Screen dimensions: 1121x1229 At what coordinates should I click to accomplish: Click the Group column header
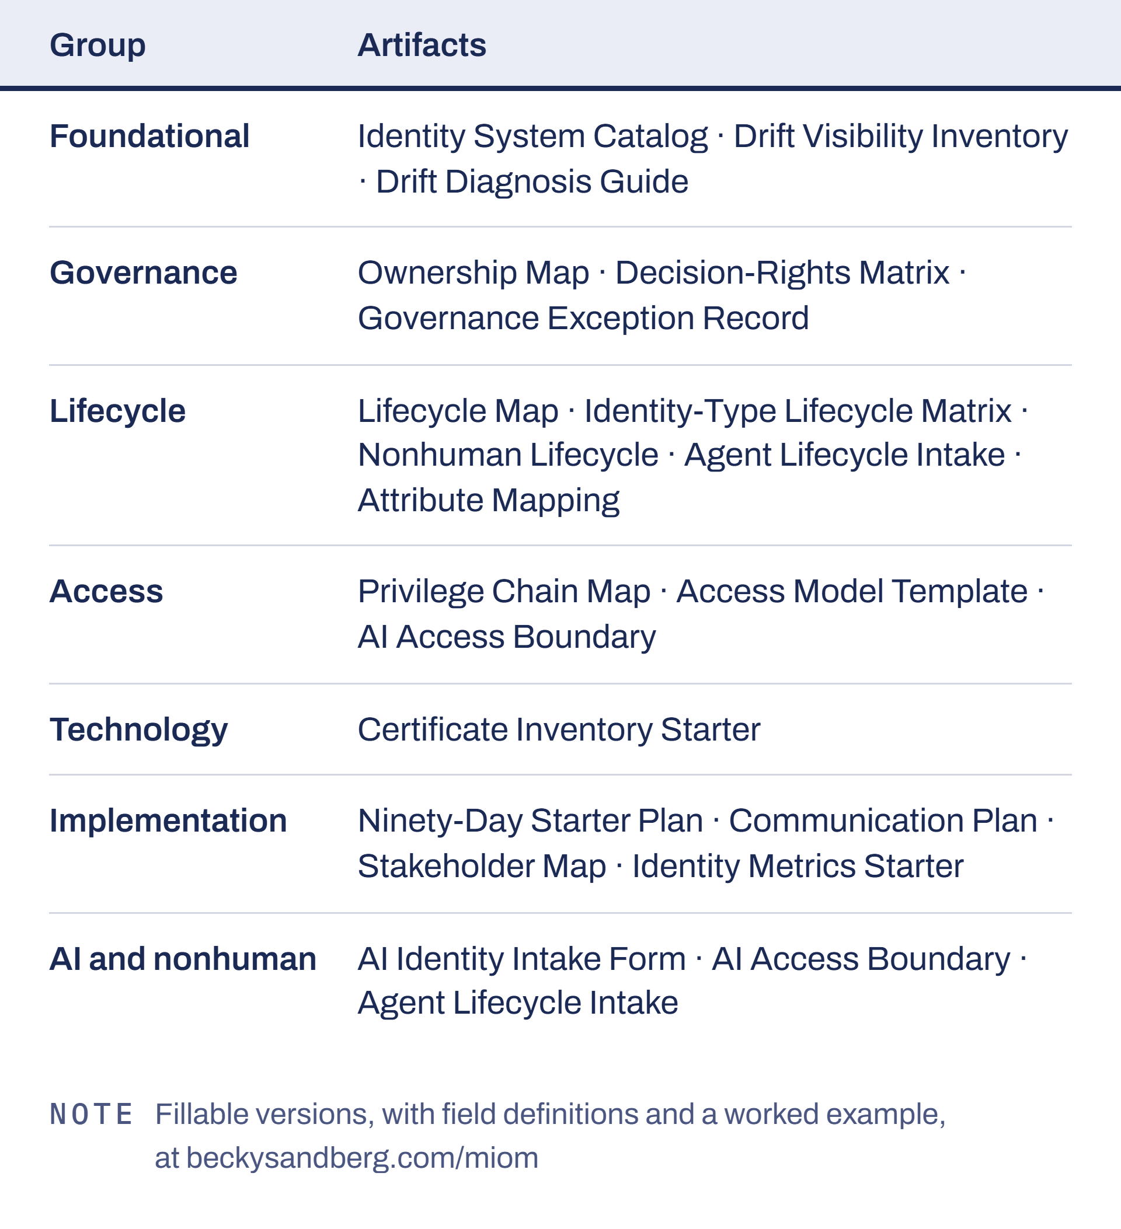(x=98, y=46)
